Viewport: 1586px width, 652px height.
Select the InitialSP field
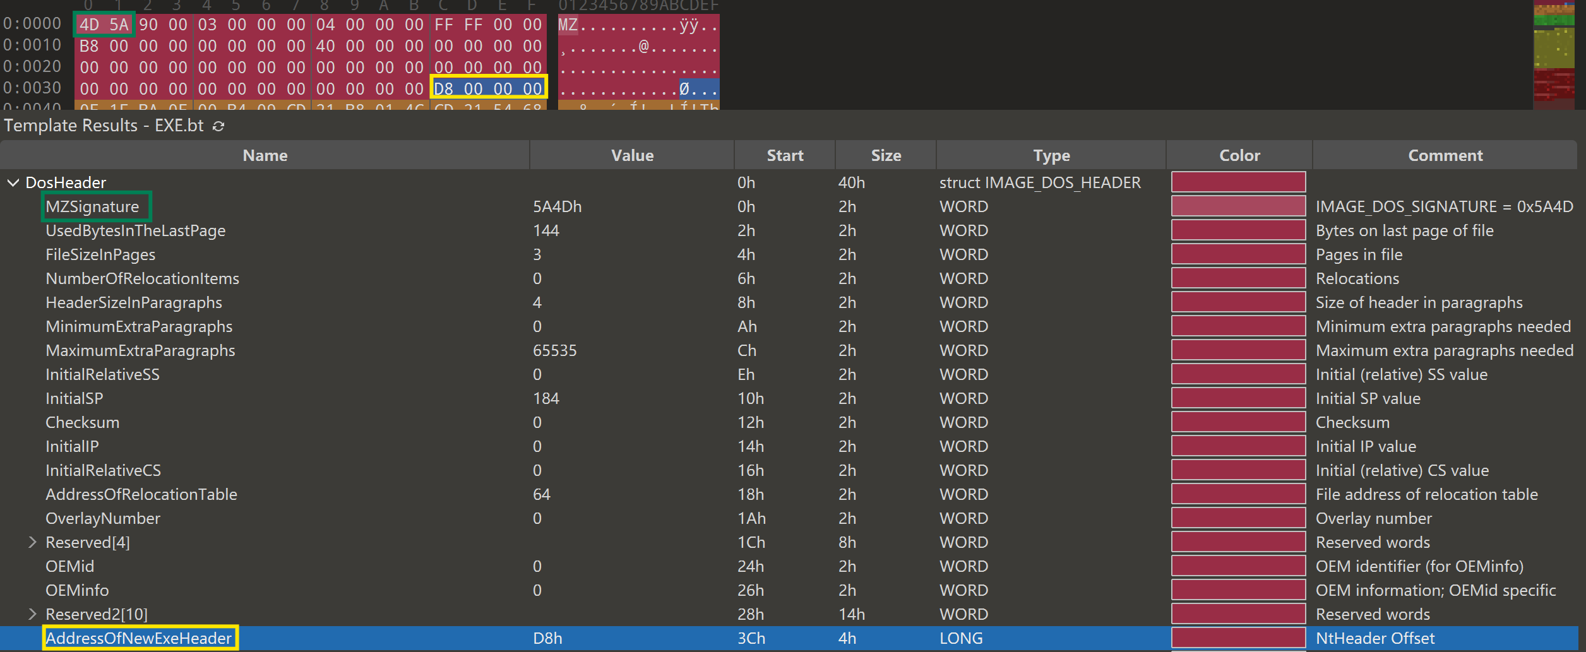pyautogui.click(x=74, y=399)
